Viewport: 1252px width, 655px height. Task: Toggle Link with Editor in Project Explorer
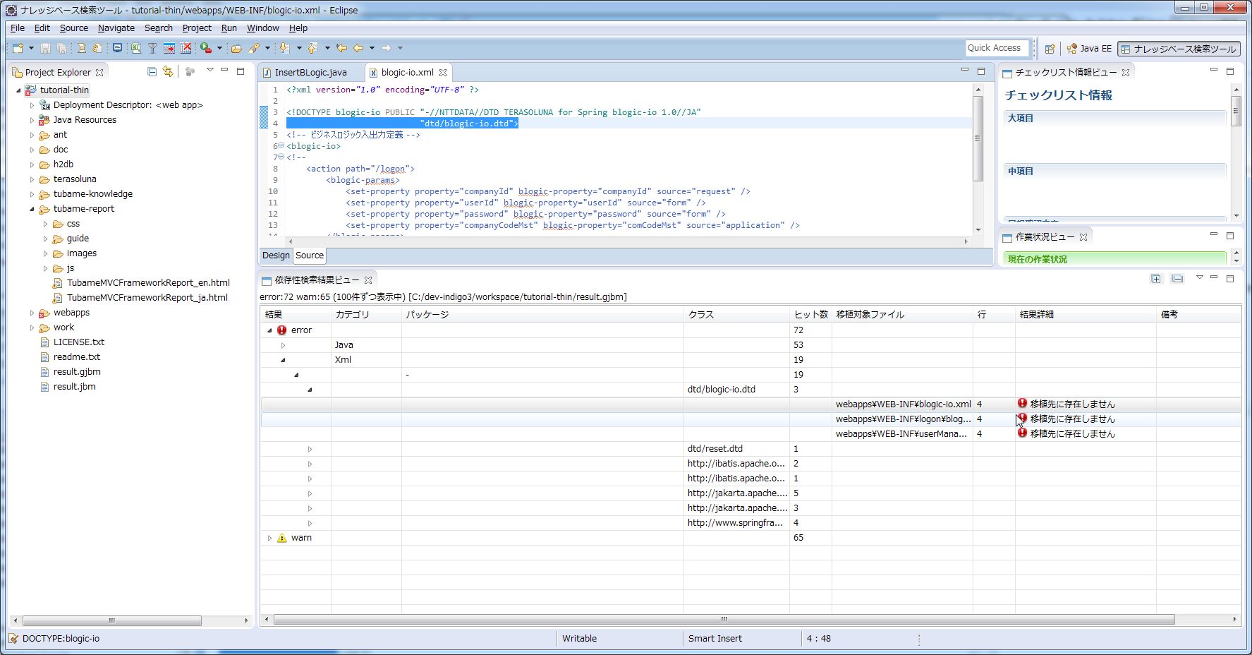click(168, 71)
